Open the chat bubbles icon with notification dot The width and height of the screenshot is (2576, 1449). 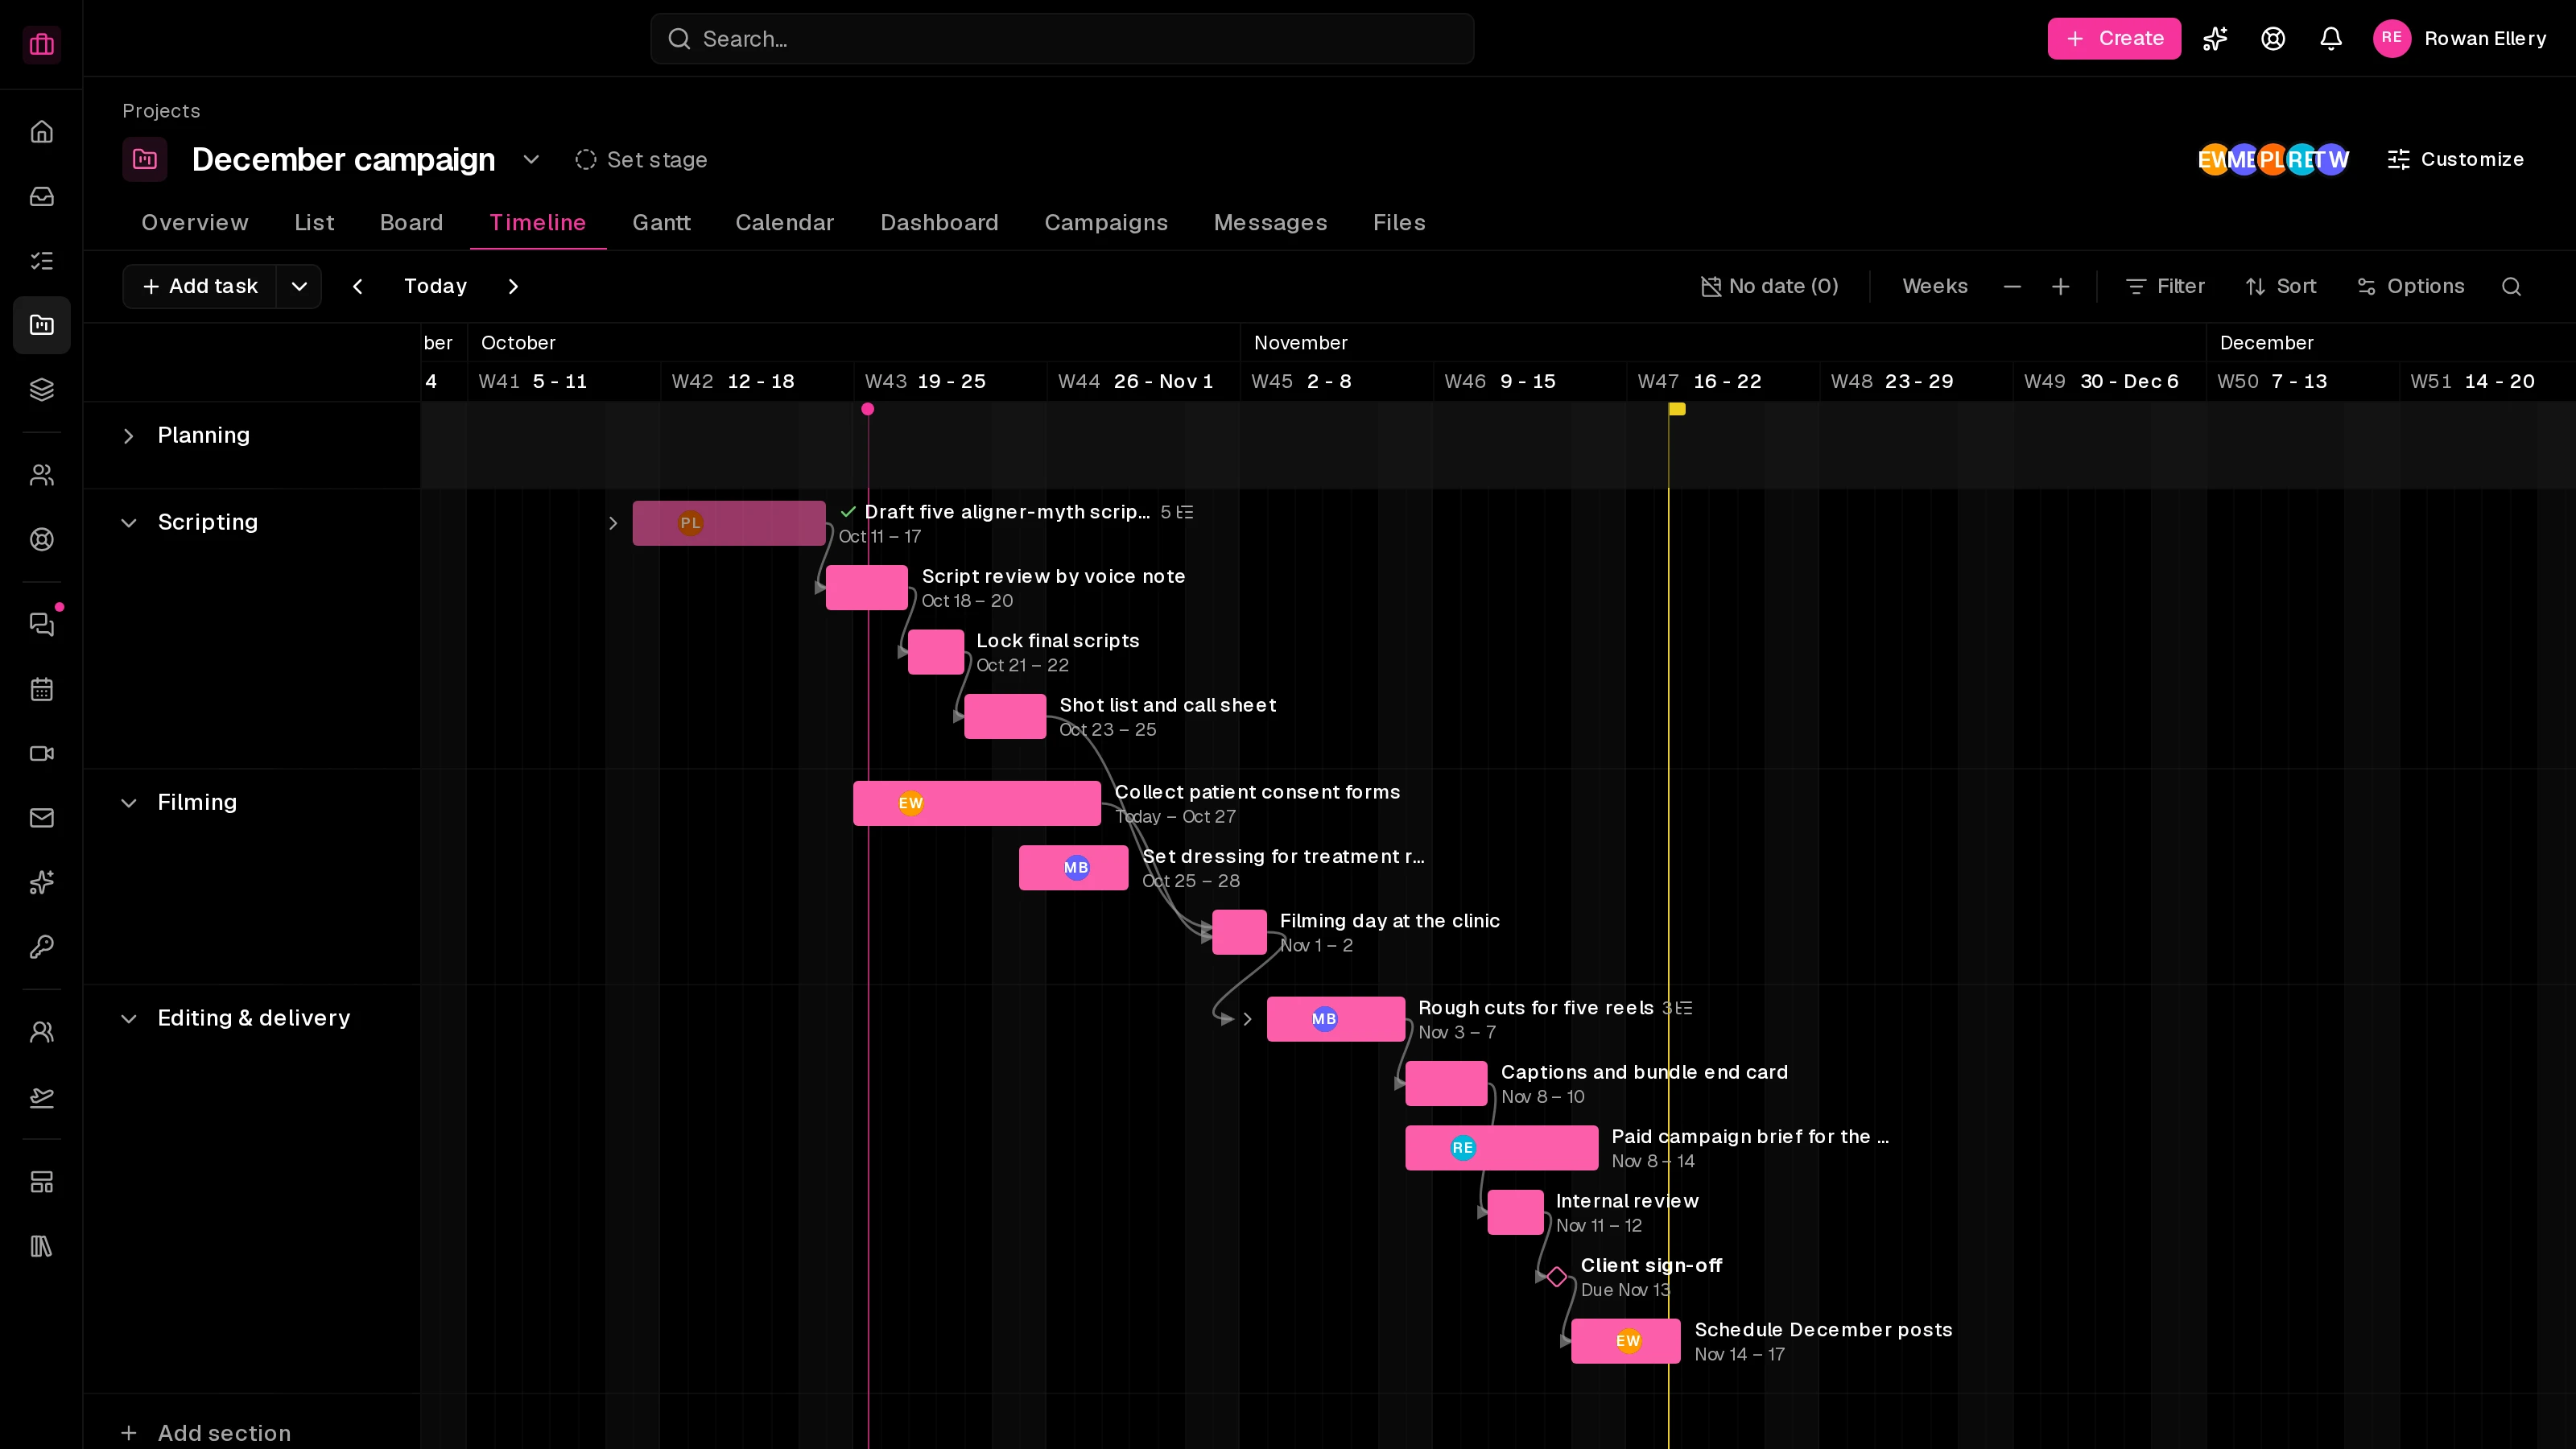pyautogui.click(x=41, y=624)
